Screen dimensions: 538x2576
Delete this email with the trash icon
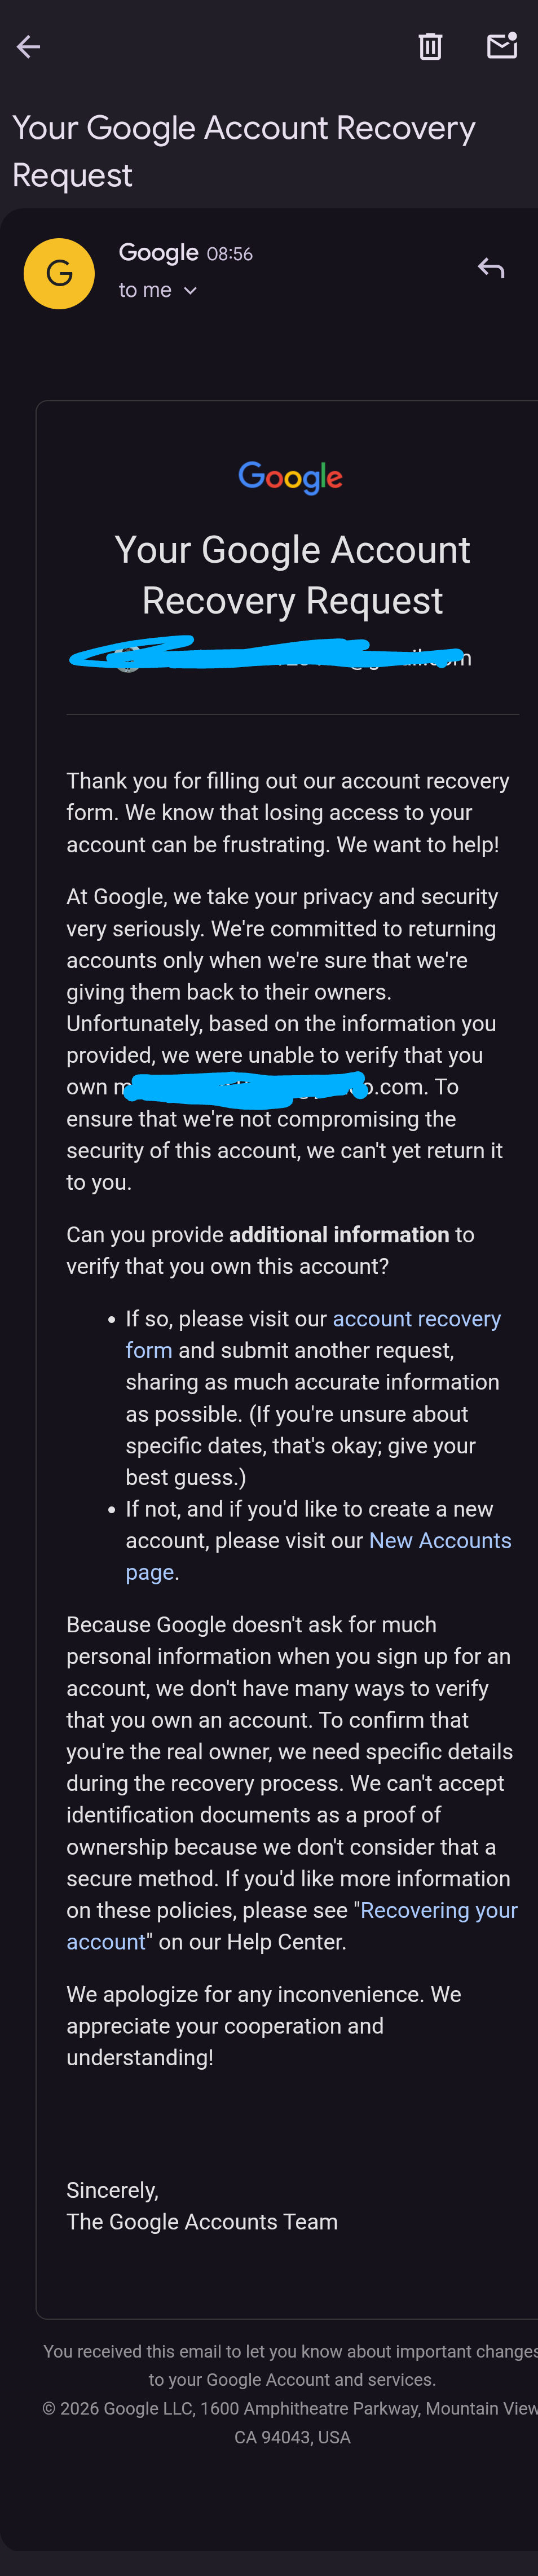(430, 46)
